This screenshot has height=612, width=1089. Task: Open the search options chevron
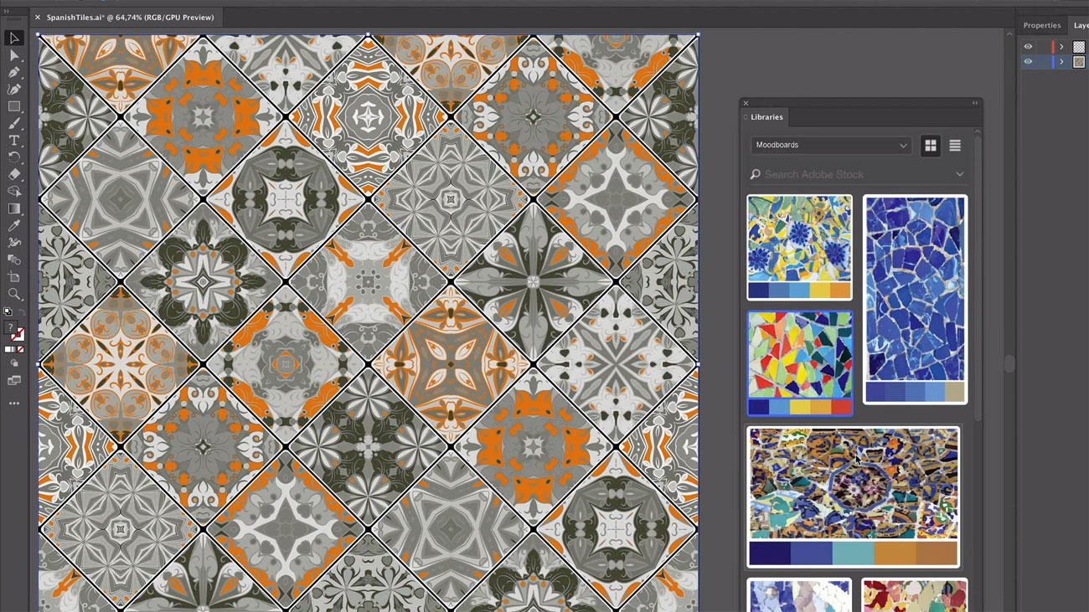[959, 174]
